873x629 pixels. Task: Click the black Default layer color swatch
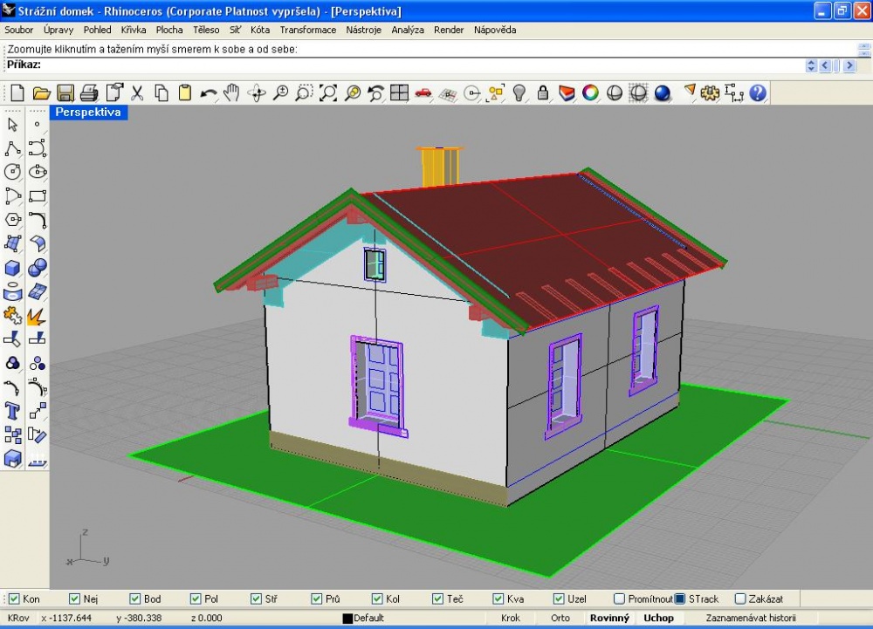tap(347, 619)
